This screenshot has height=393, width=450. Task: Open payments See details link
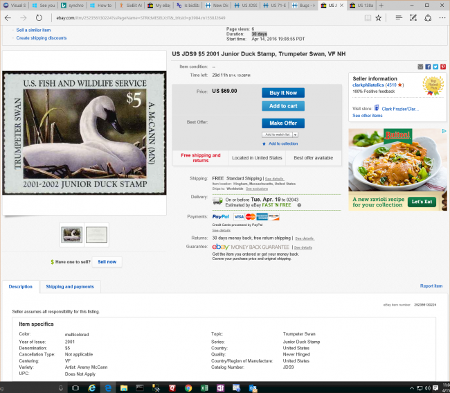(222, 230)
